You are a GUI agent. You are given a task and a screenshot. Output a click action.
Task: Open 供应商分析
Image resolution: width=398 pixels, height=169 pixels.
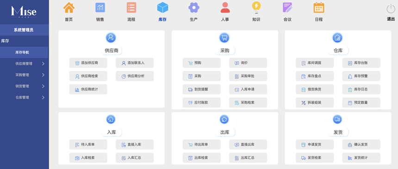135,76
